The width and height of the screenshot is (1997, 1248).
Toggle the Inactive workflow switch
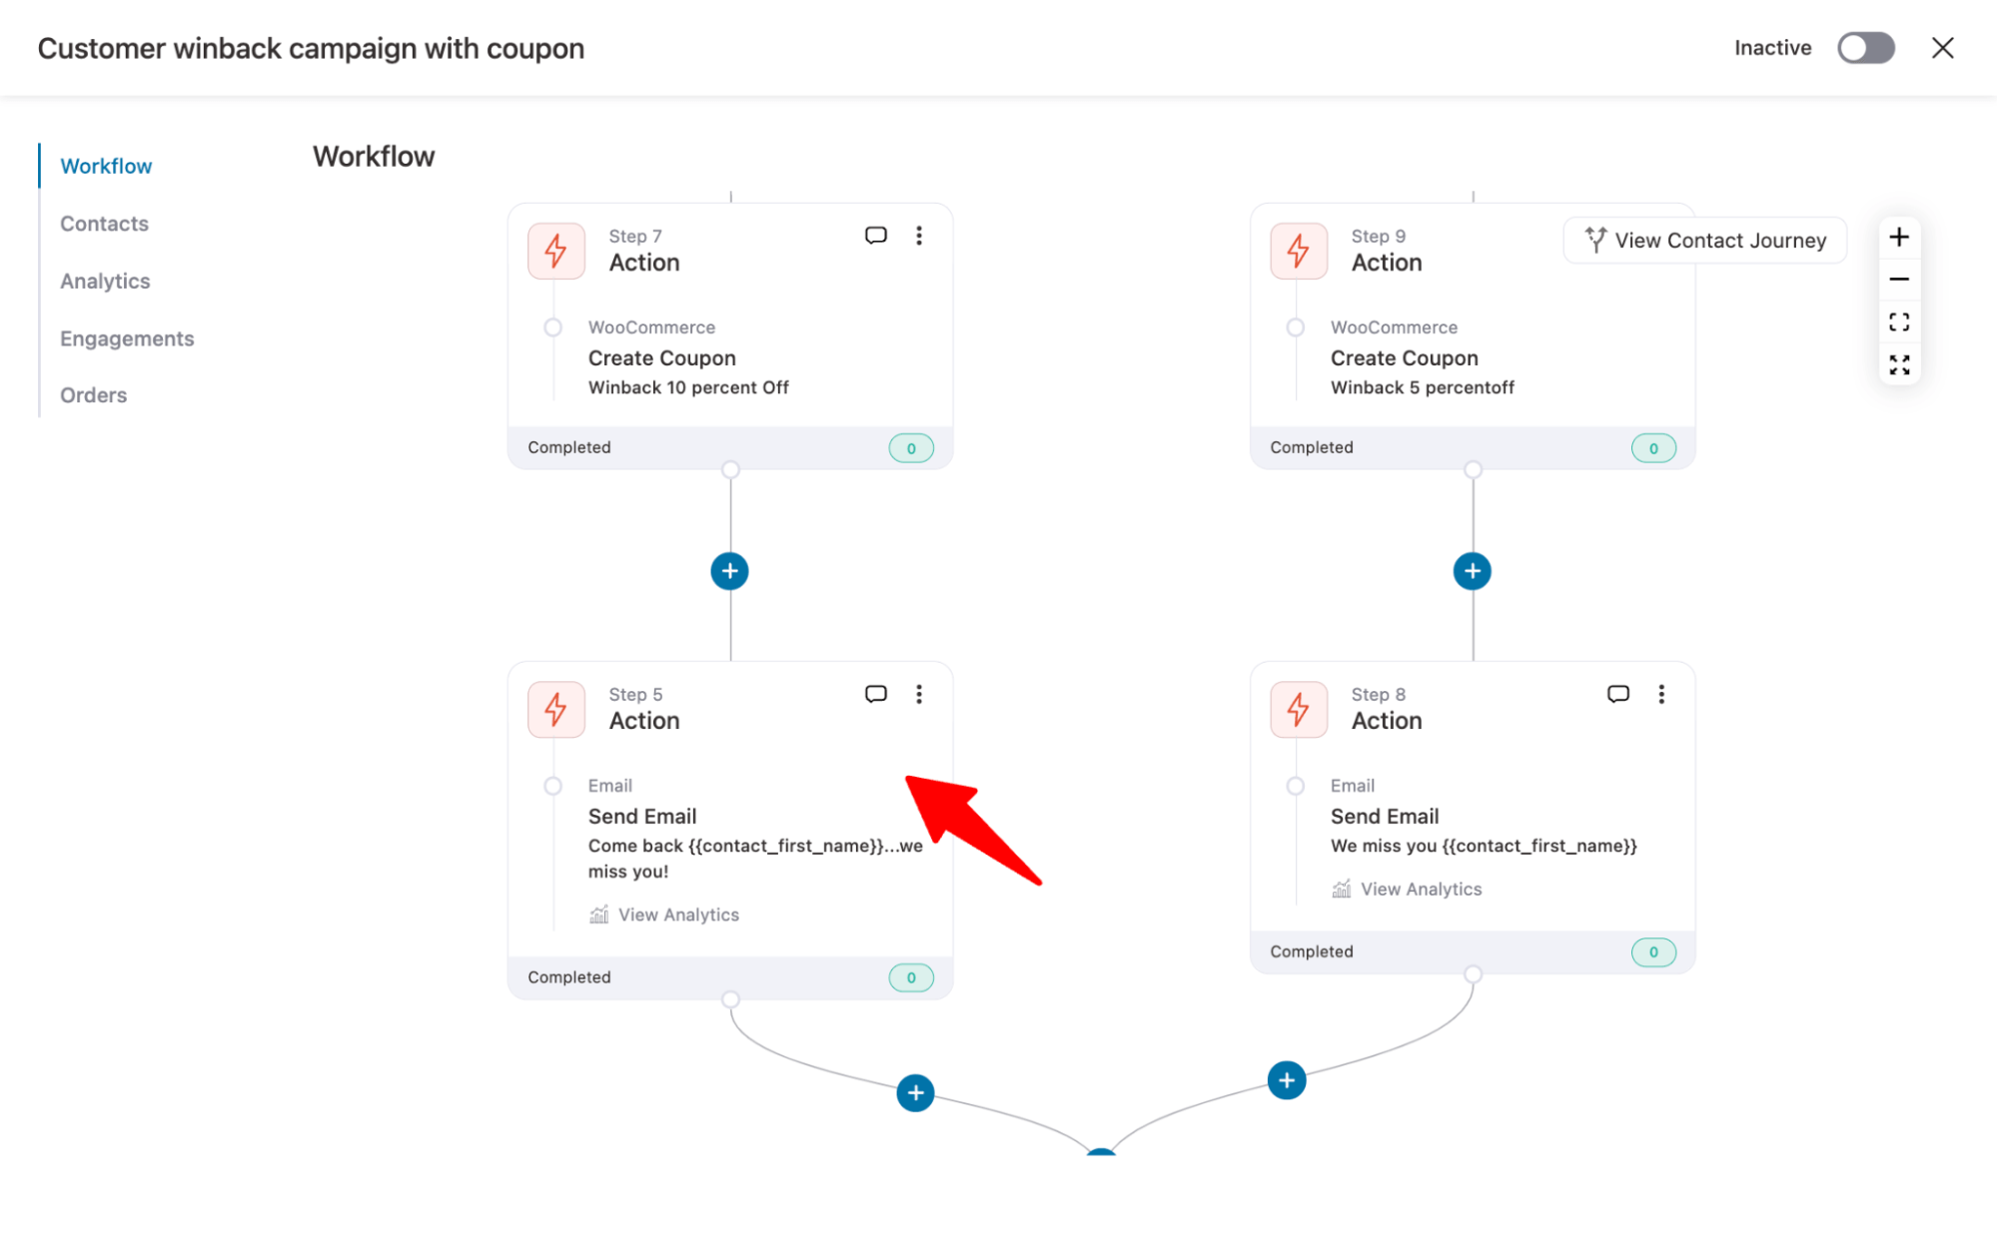[x=1865, y=48]
